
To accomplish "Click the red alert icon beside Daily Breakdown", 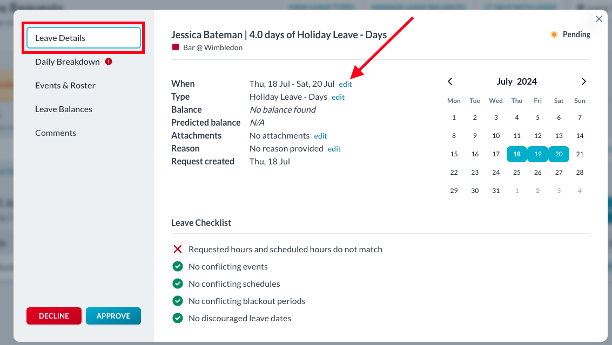I will [109, 61].
